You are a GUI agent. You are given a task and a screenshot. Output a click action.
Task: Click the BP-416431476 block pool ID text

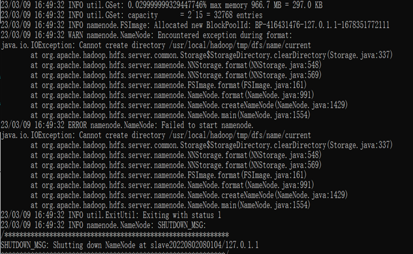(322, 25)
